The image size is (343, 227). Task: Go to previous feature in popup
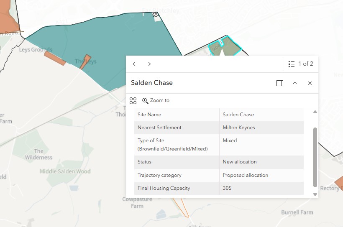click(134, 64)
